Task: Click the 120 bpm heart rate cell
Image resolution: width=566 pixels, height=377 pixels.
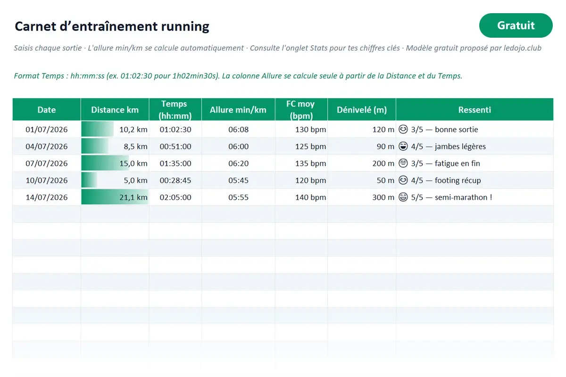Action: (x=301, y=180)
